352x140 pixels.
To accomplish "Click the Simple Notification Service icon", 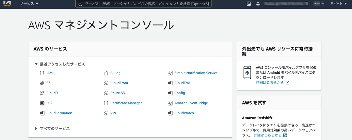I will (170, 73).
